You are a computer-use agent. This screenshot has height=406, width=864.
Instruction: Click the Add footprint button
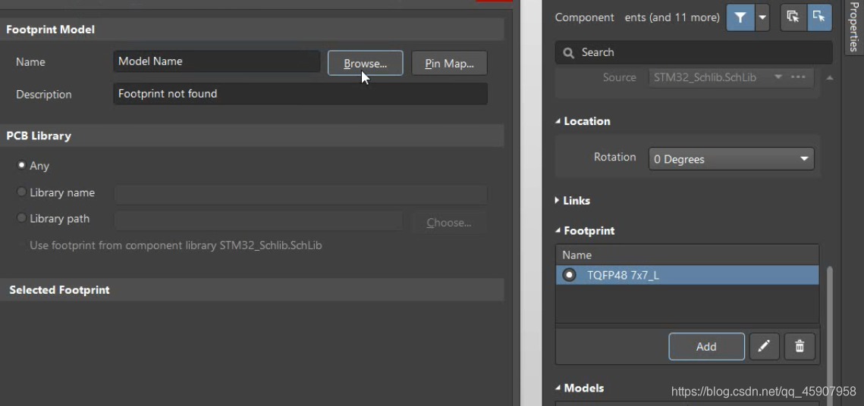[x=706, y=347]
